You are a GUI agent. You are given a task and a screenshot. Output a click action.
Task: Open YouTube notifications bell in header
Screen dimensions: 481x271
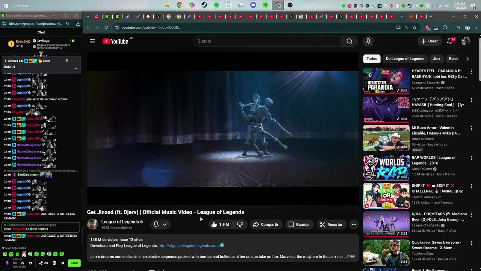(x=450, y=41)
